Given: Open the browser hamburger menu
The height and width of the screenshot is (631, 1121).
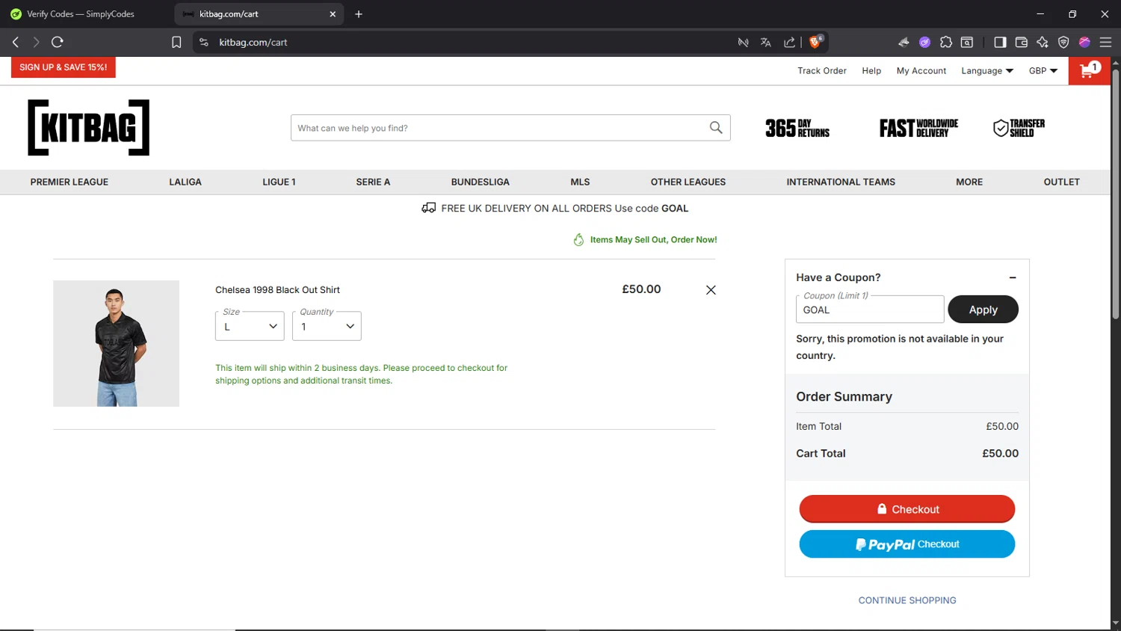Looking at the screenshot, I should 1105,43.
